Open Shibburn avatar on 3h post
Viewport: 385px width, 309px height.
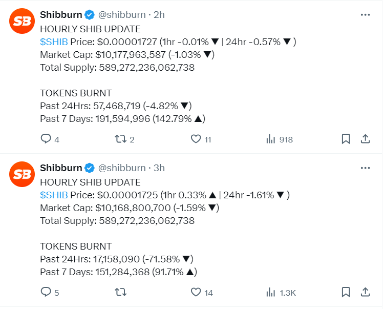point(22,175)
